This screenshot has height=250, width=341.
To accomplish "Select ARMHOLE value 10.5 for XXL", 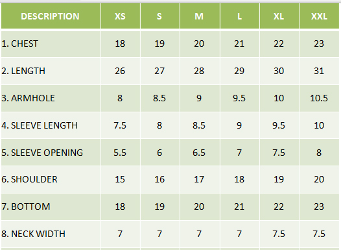I will point(320,98).
